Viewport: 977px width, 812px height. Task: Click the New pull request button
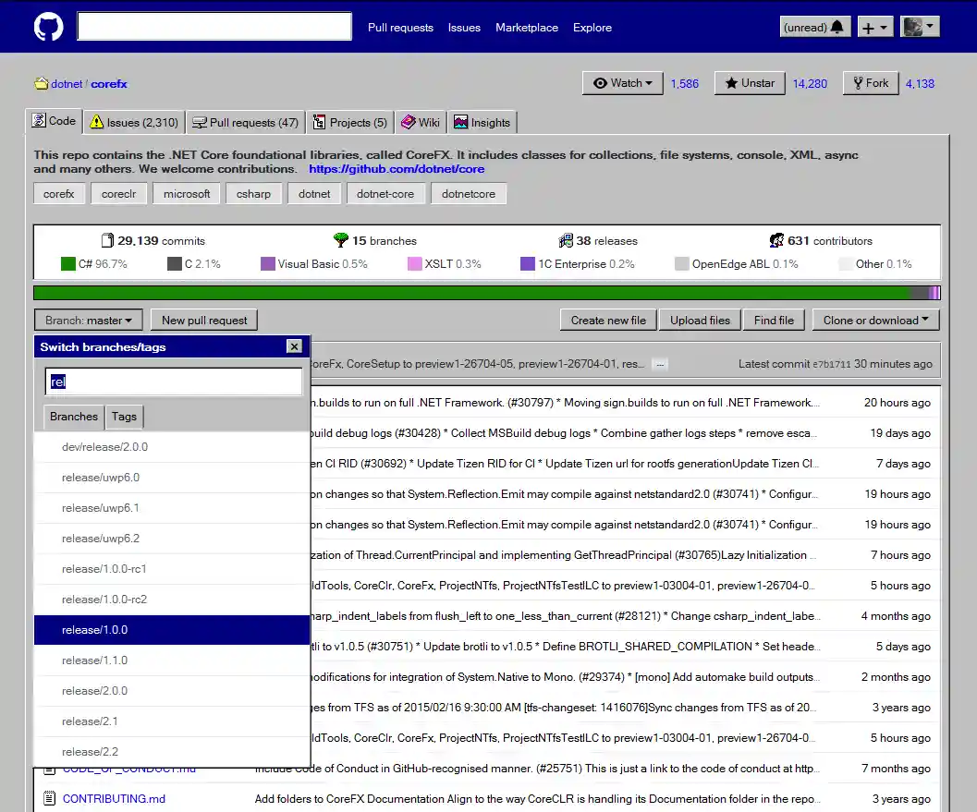pyautogui.click(x=203, y=319)
